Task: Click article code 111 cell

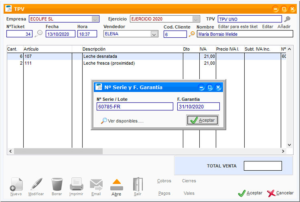Action: (48, 63)
